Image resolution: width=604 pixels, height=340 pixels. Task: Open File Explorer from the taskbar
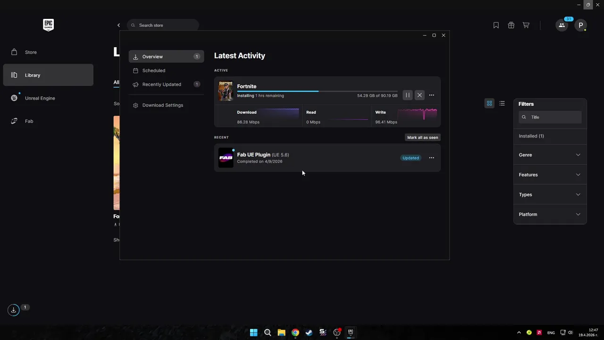[281, 332]
